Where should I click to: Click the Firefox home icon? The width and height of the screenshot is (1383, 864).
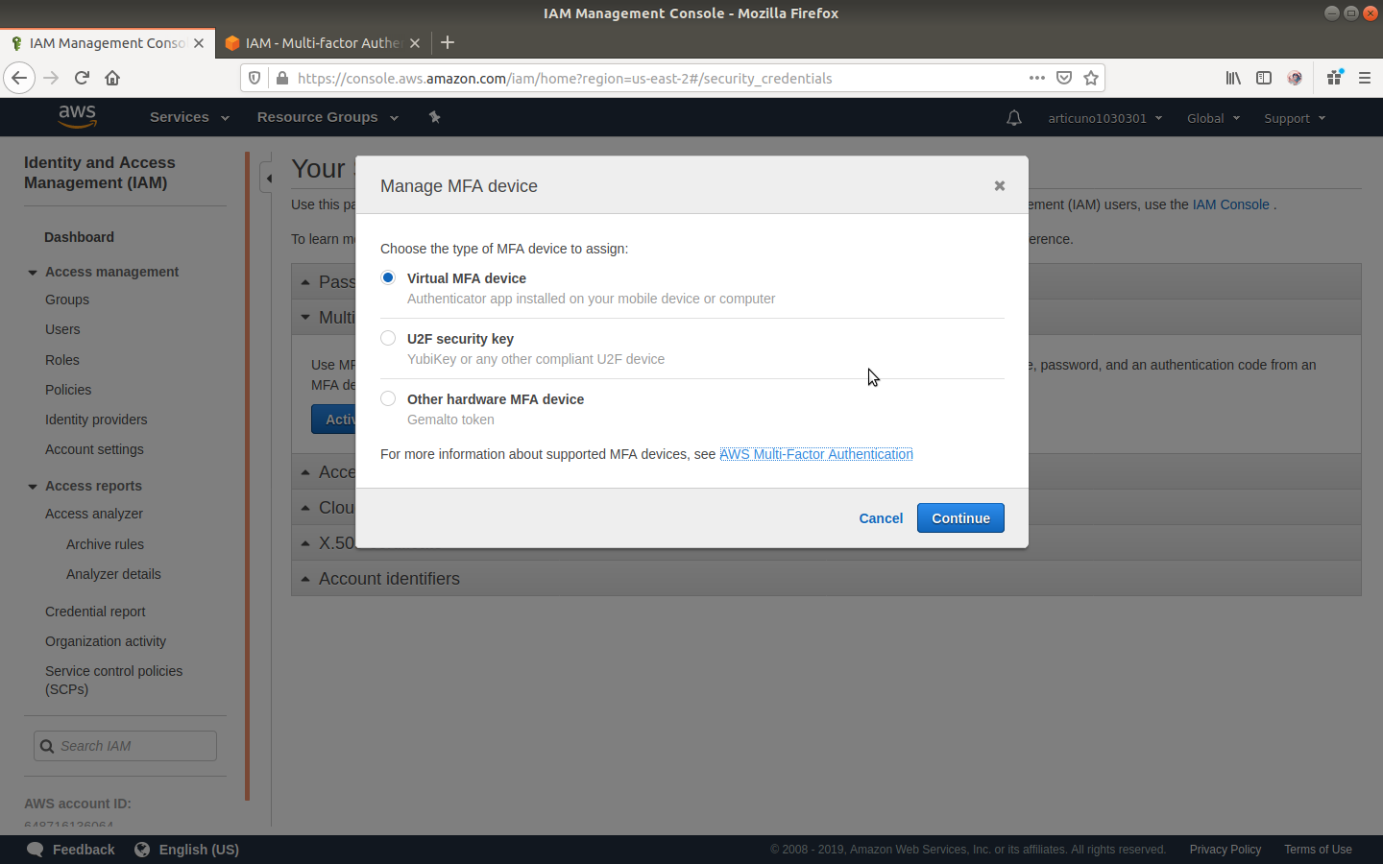[112, 78]
